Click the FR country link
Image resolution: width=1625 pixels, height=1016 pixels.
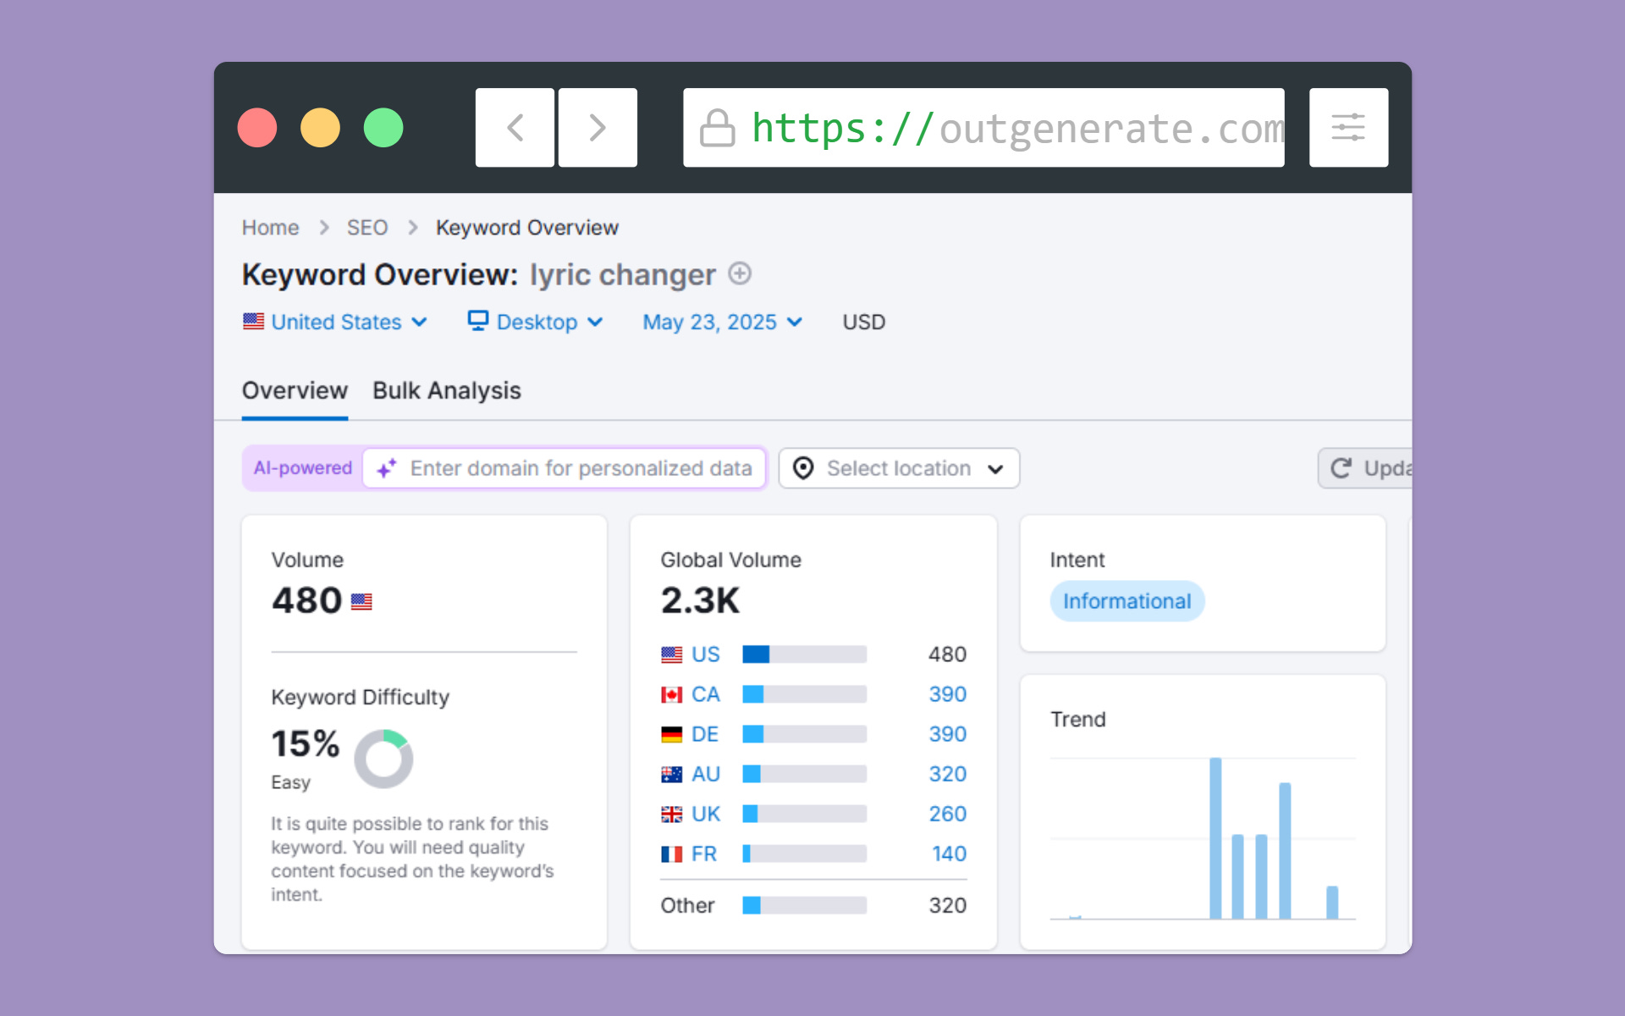coord(704,853)
